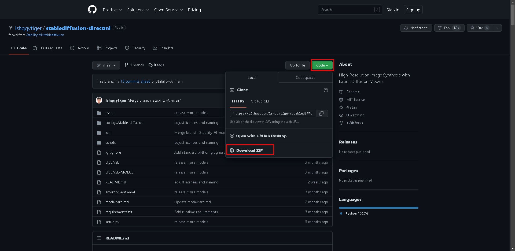Select the HTTPS clone option
The height and width of the screenshot is (251, 515).
(238, 101)
